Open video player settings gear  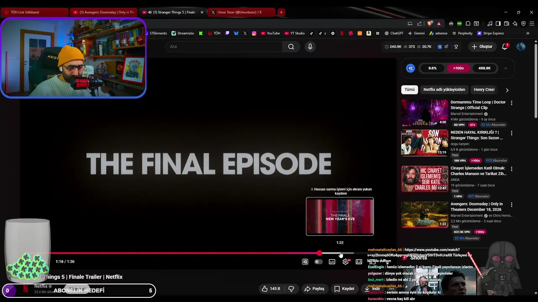[x=345, y=262]
